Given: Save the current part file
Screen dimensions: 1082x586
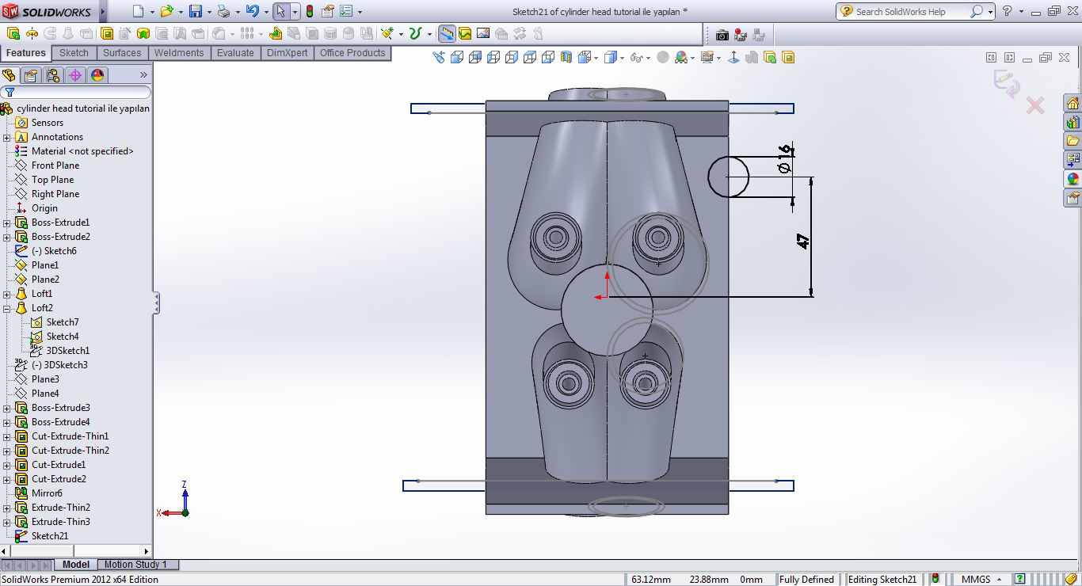Looking at the screenshot, I should [x=196, y=10].
